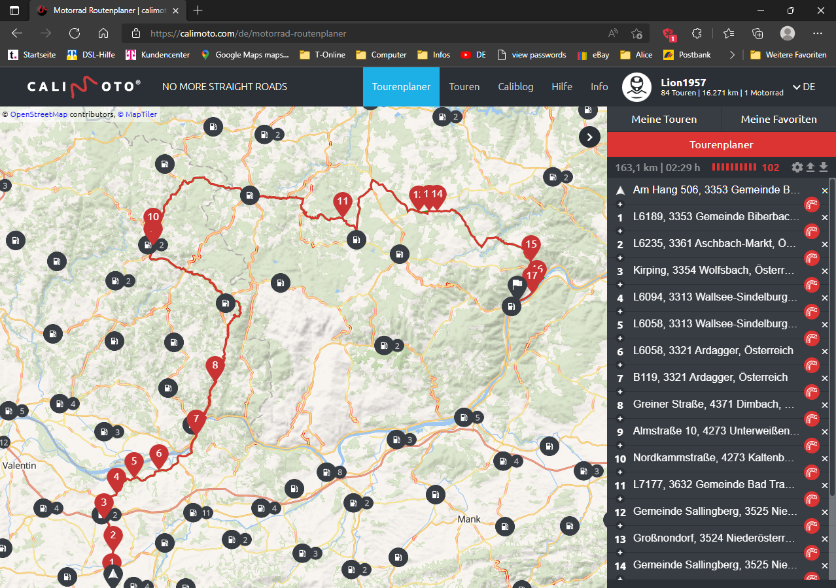Click the download tour icon
Image resolution: width=836 pixels, height=588 pixels.
[824, 167]
